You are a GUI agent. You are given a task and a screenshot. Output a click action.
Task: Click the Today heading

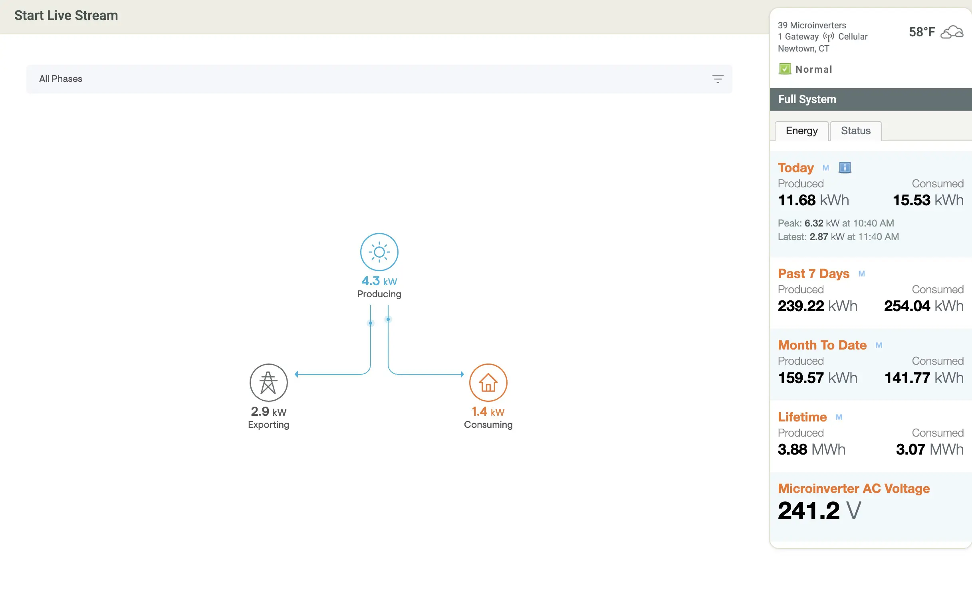coord(795,168)
